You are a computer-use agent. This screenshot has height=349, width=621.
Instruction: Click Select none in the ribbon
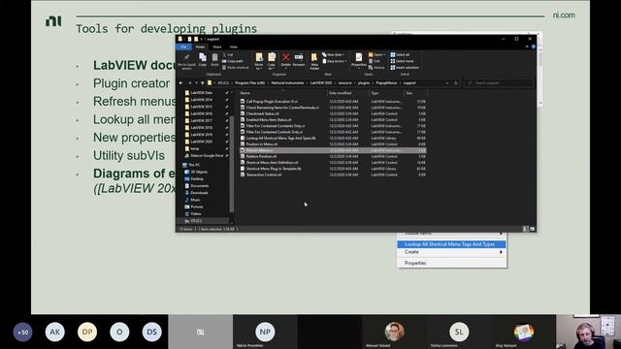[x=402, y=61]
